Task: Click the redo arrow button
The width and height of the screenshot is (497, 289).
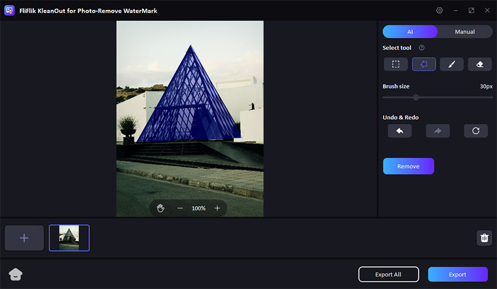Action: click(437, 131)
